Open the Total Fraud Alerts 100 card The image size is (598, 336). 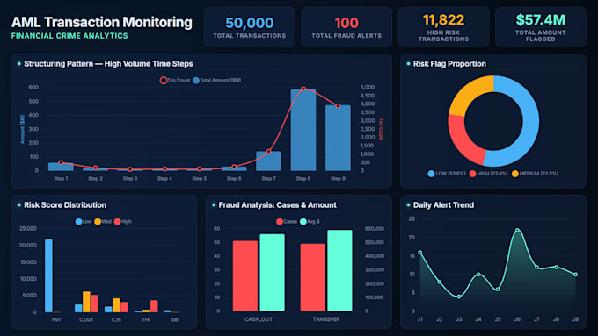pyautogui.click(x=346, y=27)
